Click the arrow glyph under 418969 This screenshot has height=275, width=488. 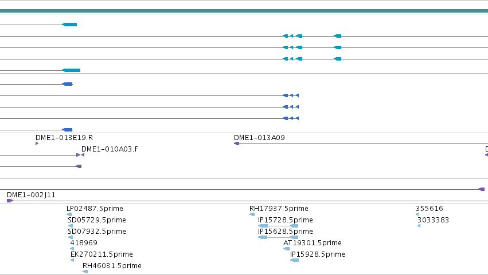(72, 249)
